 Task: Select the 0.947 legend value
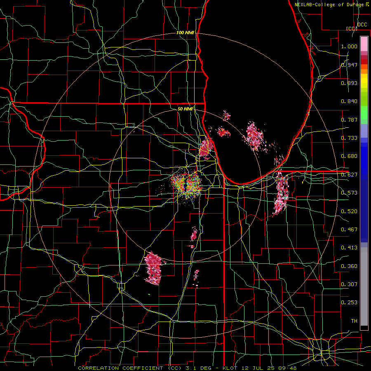pyautogui.click(x=349, y=65)
